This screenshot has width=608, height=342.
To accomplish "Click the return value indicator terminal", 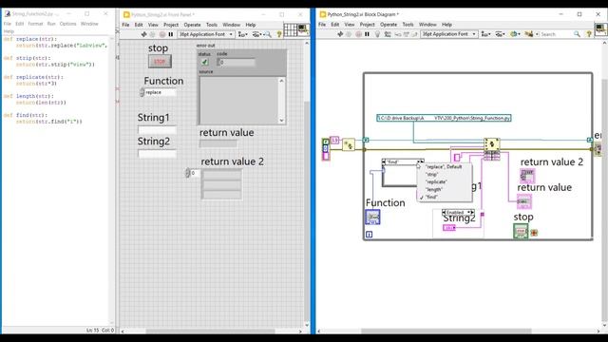I will coord(524,201).
